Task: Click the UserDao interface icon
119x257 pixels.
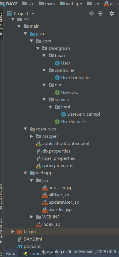Action: [57, 92]
